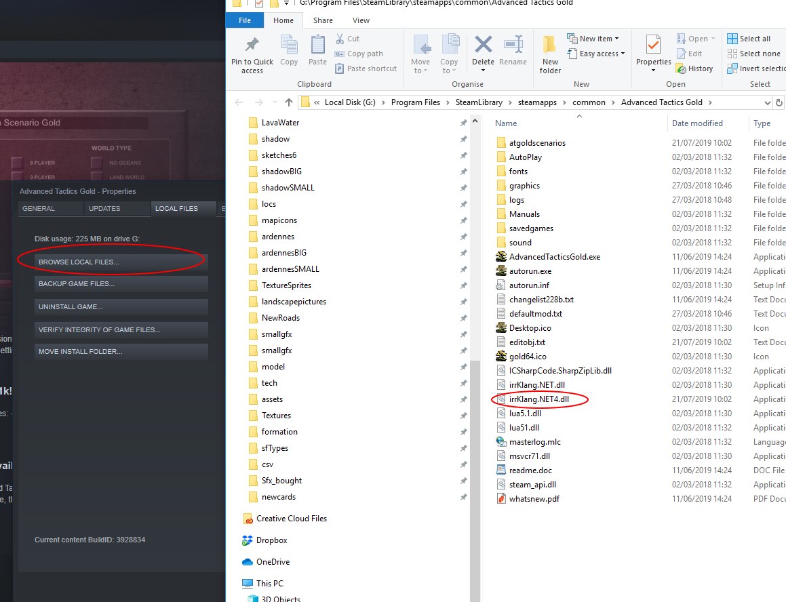Image resolution: width=786 pixels, height=602 pixels.
Task: Toggle title bar checkmark Properties icon
Action: tap(258, 3)
